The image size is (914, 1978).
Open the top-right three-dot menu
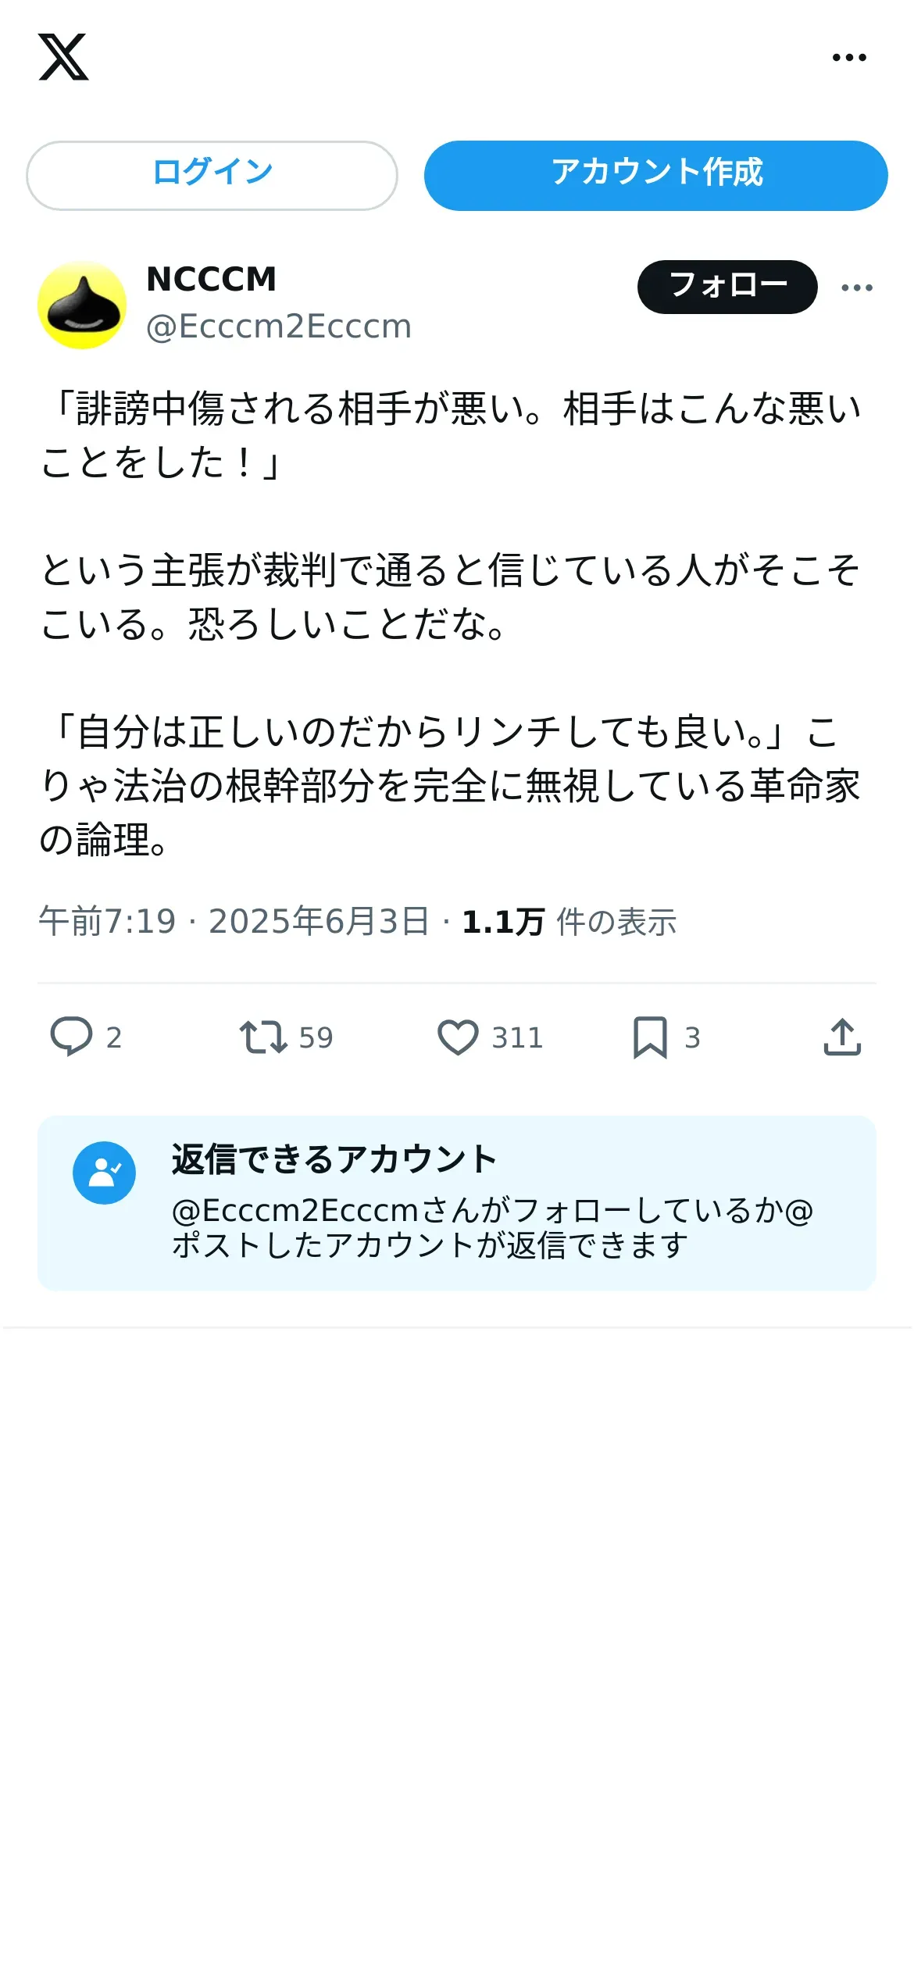849,58
